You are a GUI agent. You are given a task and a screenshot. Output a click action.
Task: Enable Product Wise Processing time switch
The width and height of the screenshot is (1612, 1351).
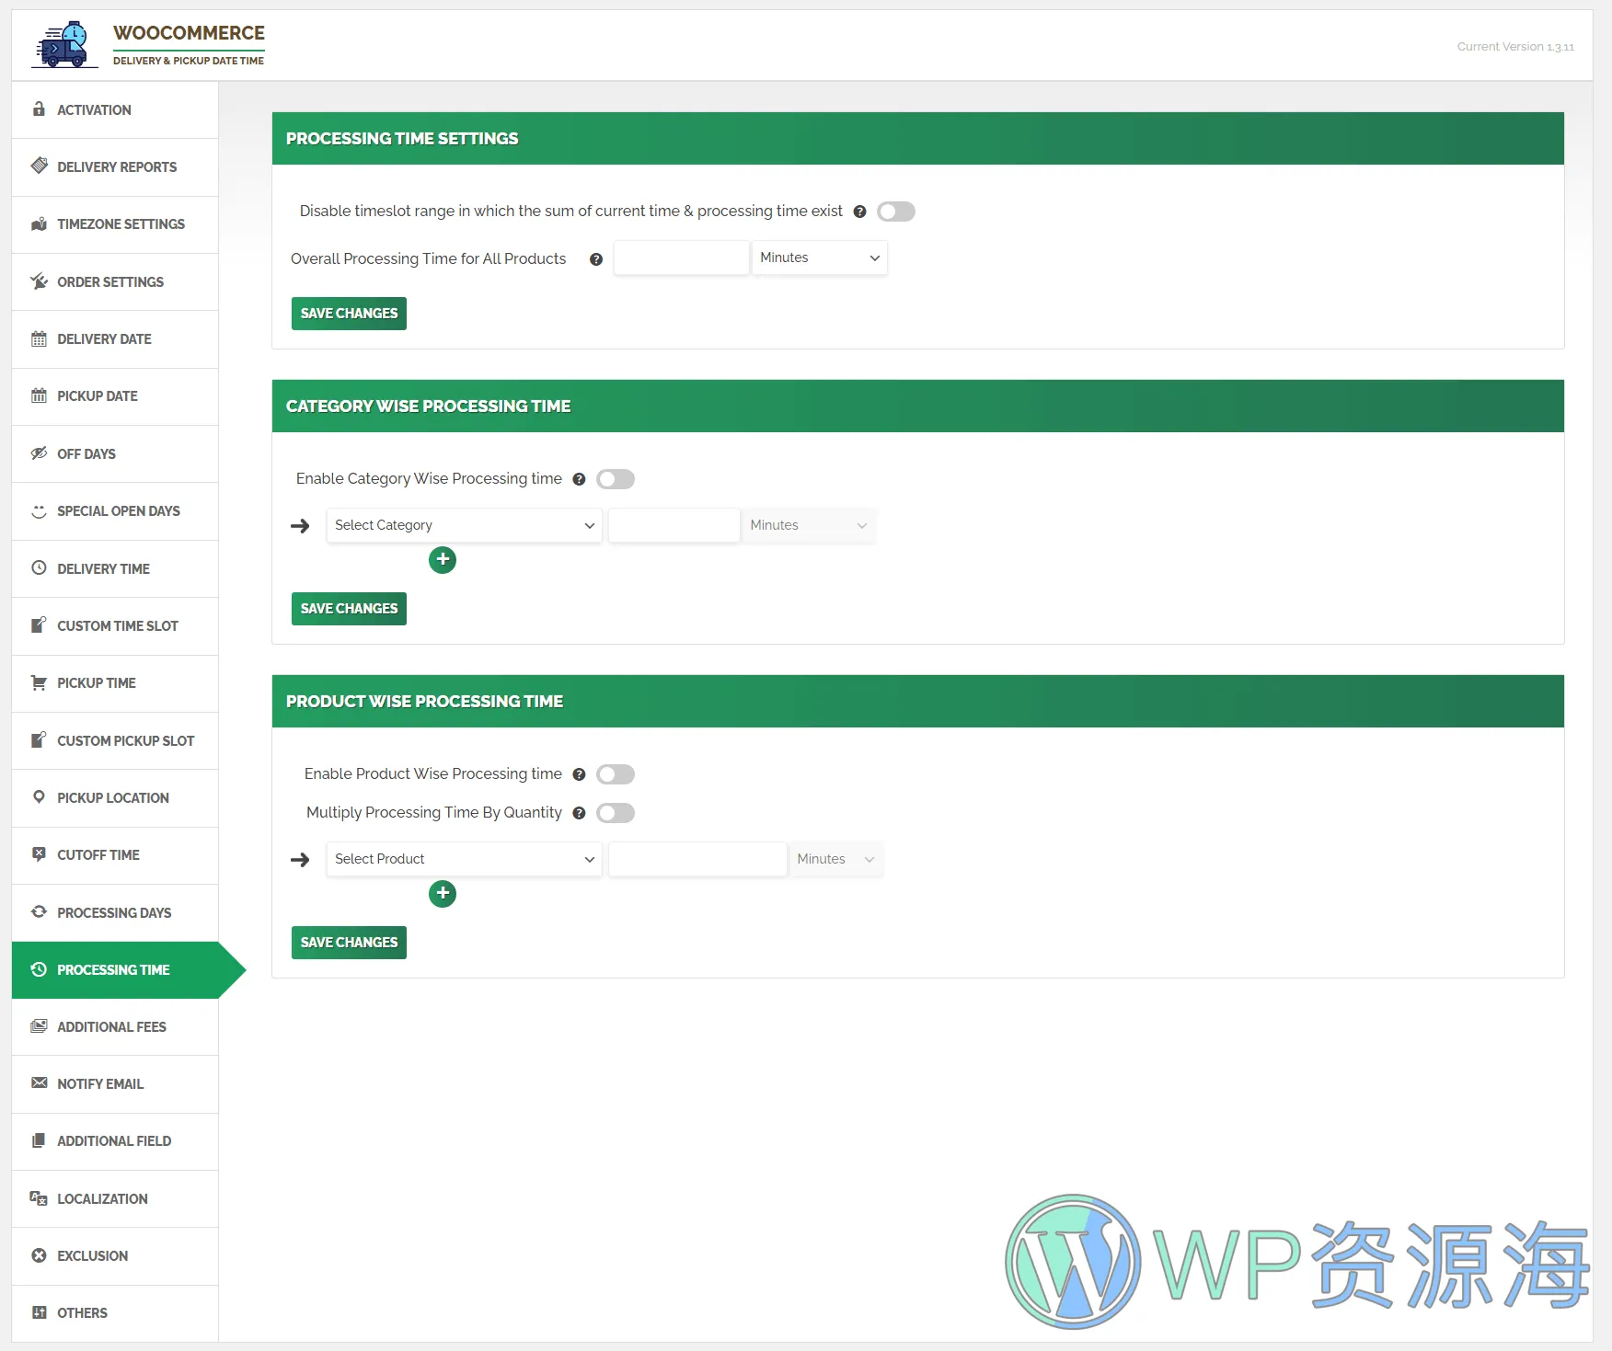click(615, 774)
